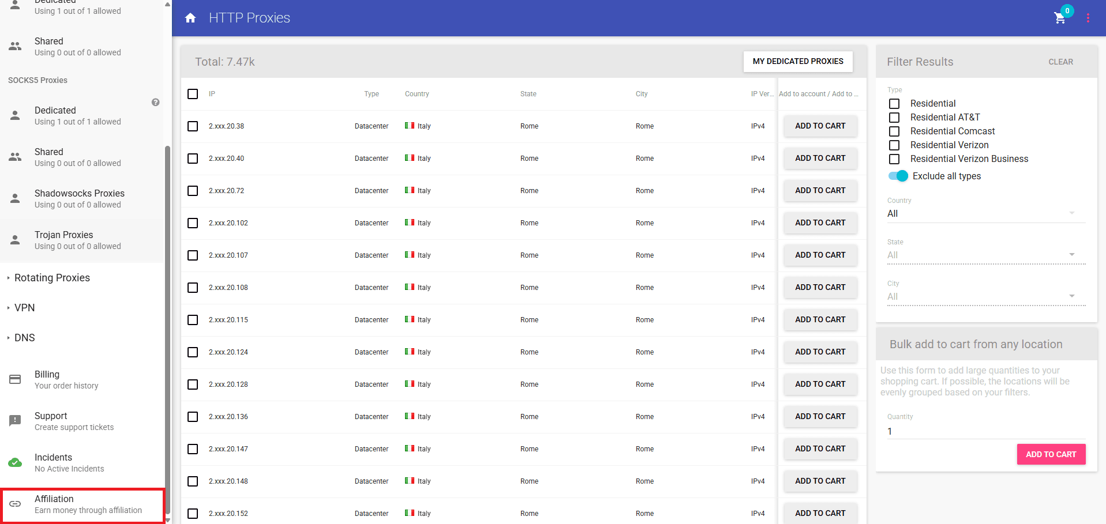
Task: Disable the Exclude all types toggle
Action: pos(898,176)
